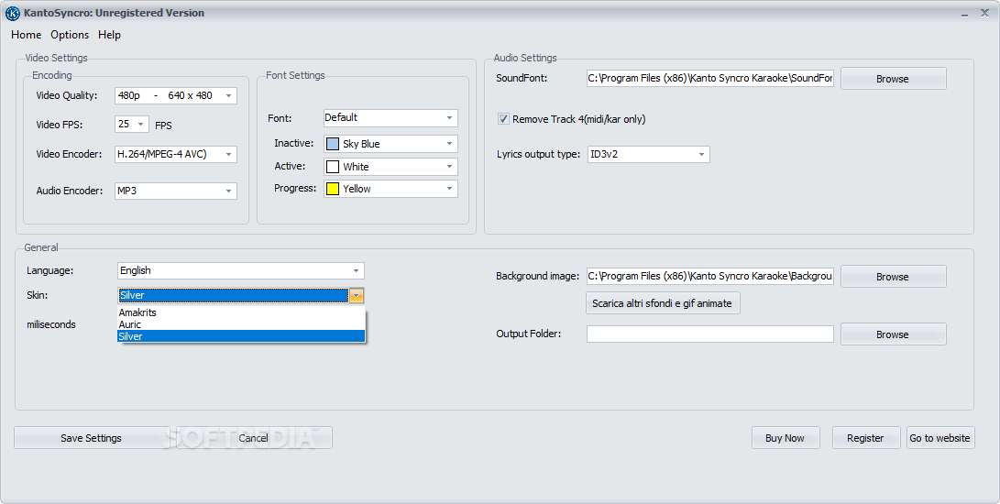This screenshot has width=1000, height=504.
Task: Open the Options menu
Action: pyautogui.click(x=70, y=35)
